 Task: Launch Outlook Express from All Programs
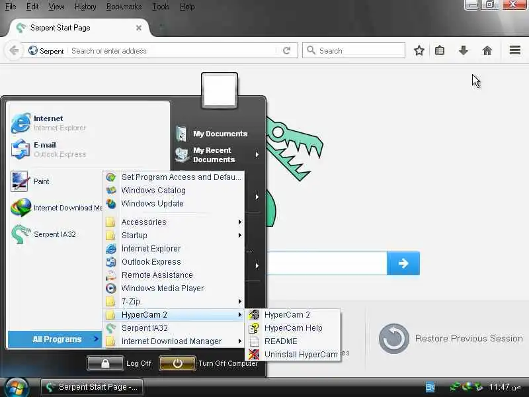174,262
